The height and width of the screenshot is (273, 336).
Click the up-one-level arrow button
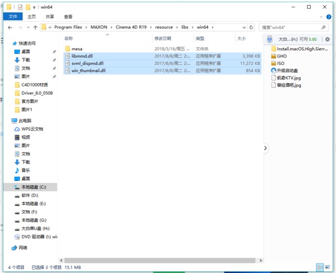point(36,27)
